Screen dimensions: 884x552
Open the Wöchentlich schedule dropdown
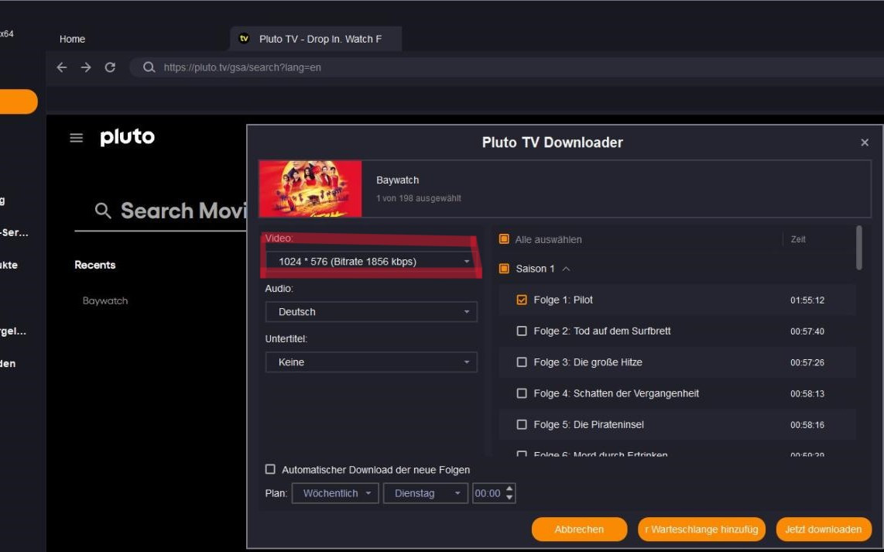[x=335, y=493]
